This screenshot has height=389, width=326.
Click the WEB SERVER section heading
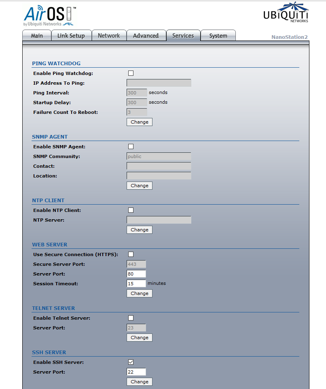(49, 244)
